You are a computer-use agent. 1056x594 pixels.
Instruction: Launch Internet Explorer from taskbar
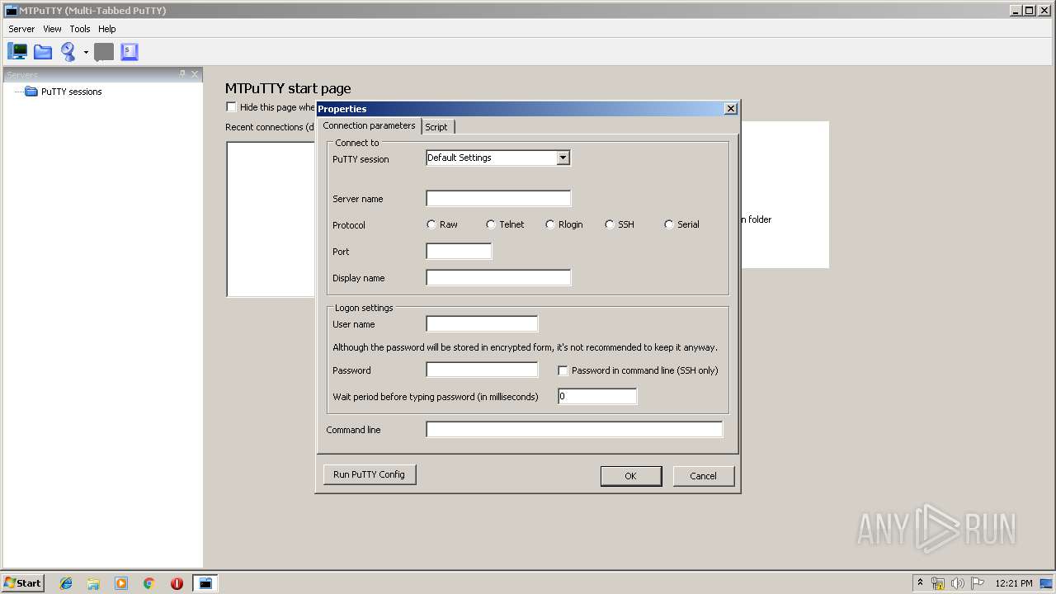tap(66, 583)
